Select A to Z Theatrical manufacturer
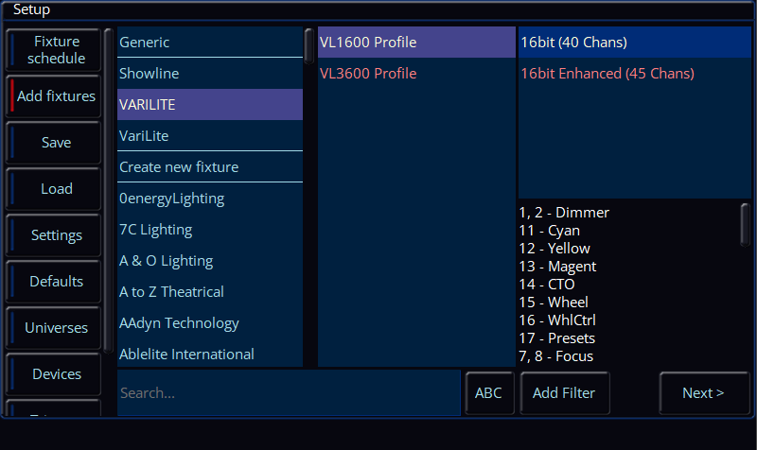757x450 pixels. pyautogui.click(x=210, y=292)
